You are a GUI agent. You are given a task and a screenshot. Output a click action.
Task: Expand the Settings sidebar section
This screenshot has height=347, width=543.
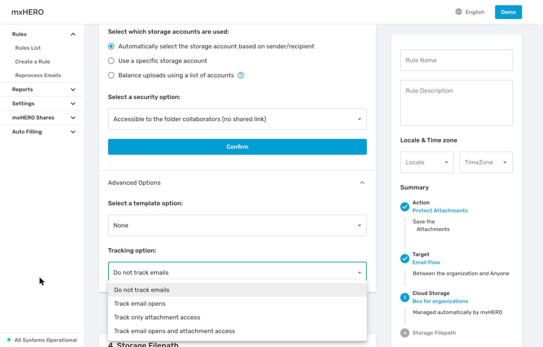[73, 104]
